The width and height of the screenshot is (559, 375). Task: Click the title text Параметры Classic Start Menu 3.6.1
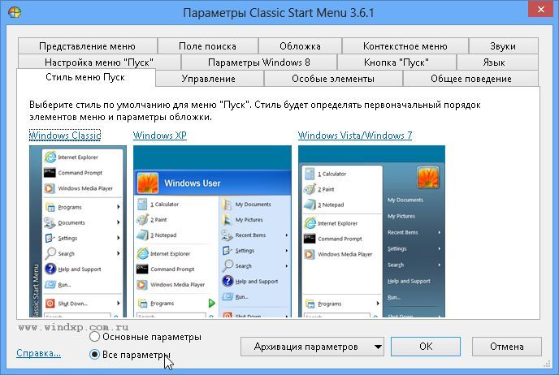279,13
